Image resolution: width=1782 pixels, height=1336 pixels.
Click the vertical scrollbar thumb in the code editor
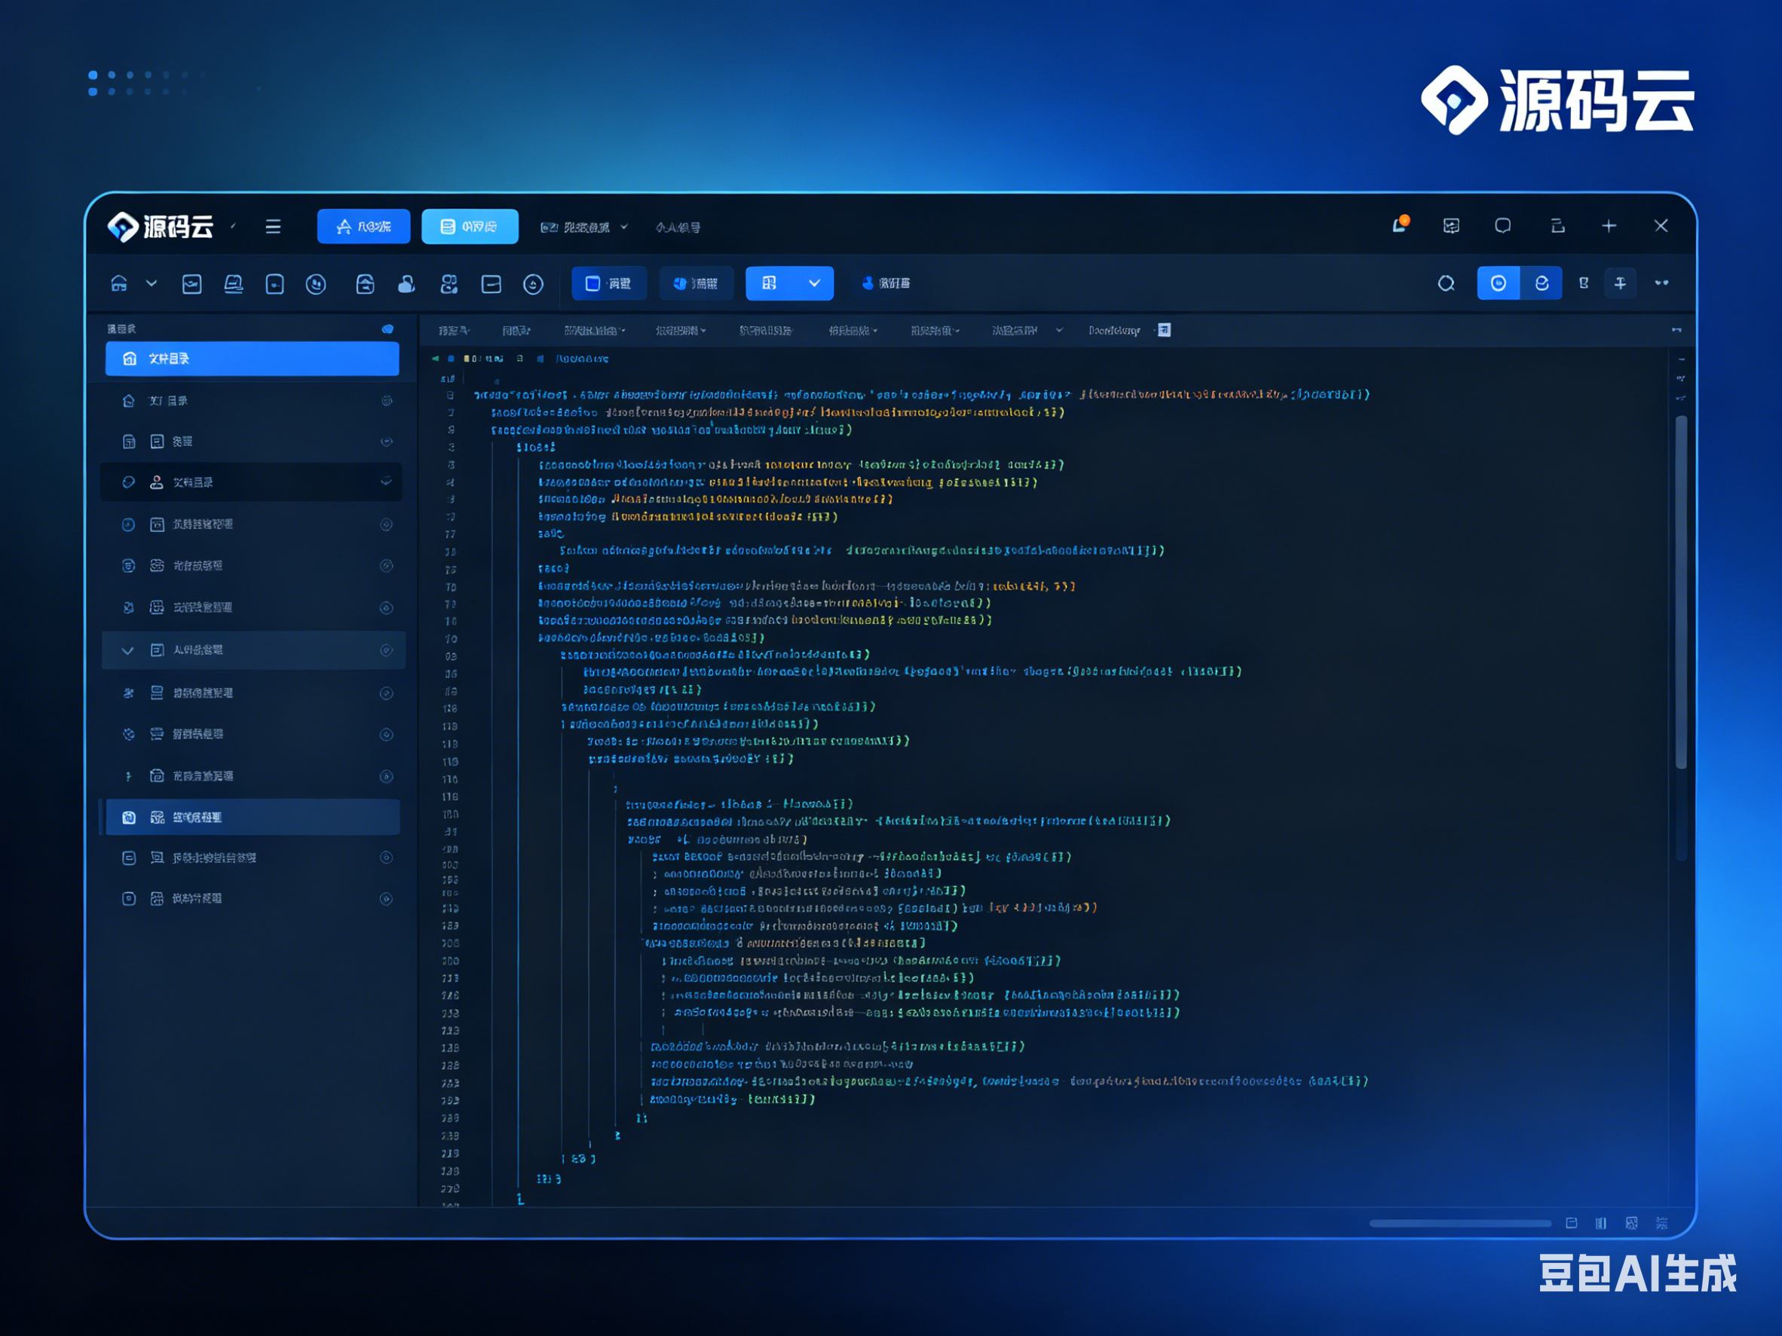pyautogui.click(x=1681, y=592)
